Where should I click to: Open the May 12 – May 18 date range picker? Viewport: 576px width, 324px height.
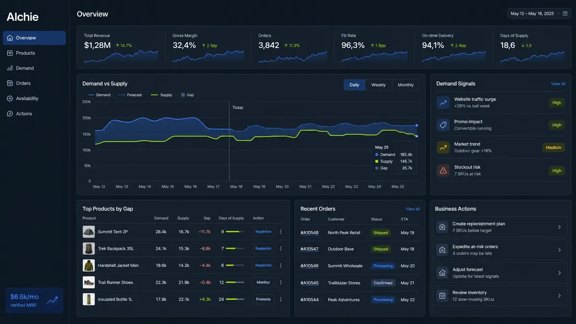click(x=539, y=13)
